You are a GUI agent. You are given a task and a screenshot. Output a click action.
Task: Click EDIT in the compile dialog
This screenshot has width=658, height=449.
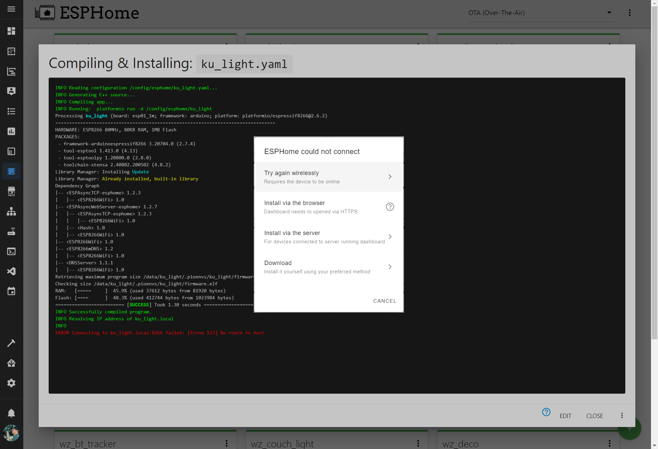[565, 416]
